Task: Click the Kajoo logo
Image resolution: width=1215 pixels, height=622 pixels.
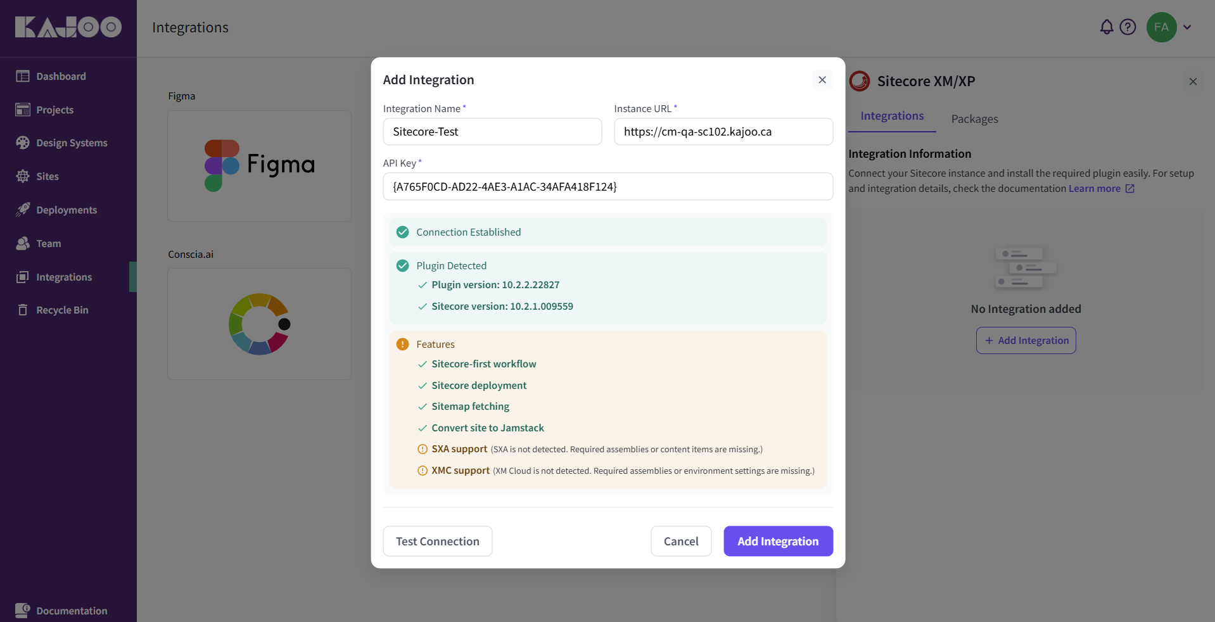Action: click(x=68, y=27)
